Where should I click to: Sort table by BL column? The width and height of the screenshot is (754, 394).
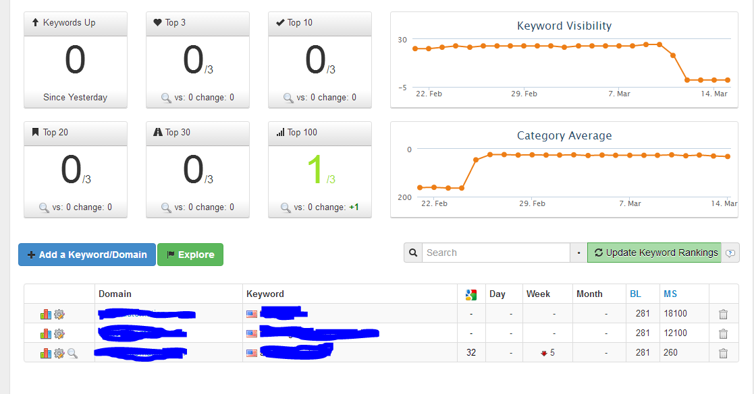point(635,294)
